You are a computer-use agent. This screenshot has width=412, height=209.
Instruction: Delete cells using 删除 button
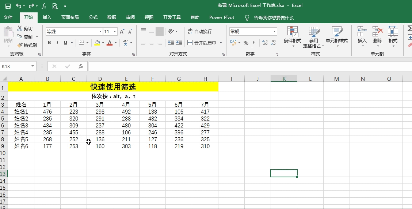coord(378,37)
